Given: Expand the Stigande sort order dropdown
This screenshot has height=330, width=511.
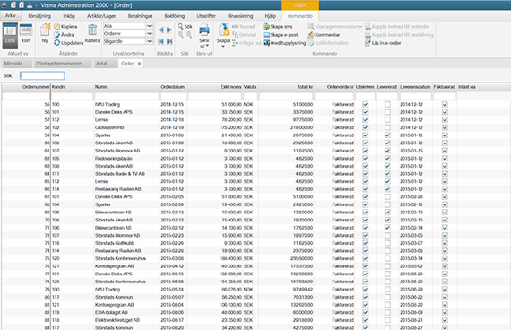Looking at the screenshot, I should pyautogui.click(x=149, y=41).
